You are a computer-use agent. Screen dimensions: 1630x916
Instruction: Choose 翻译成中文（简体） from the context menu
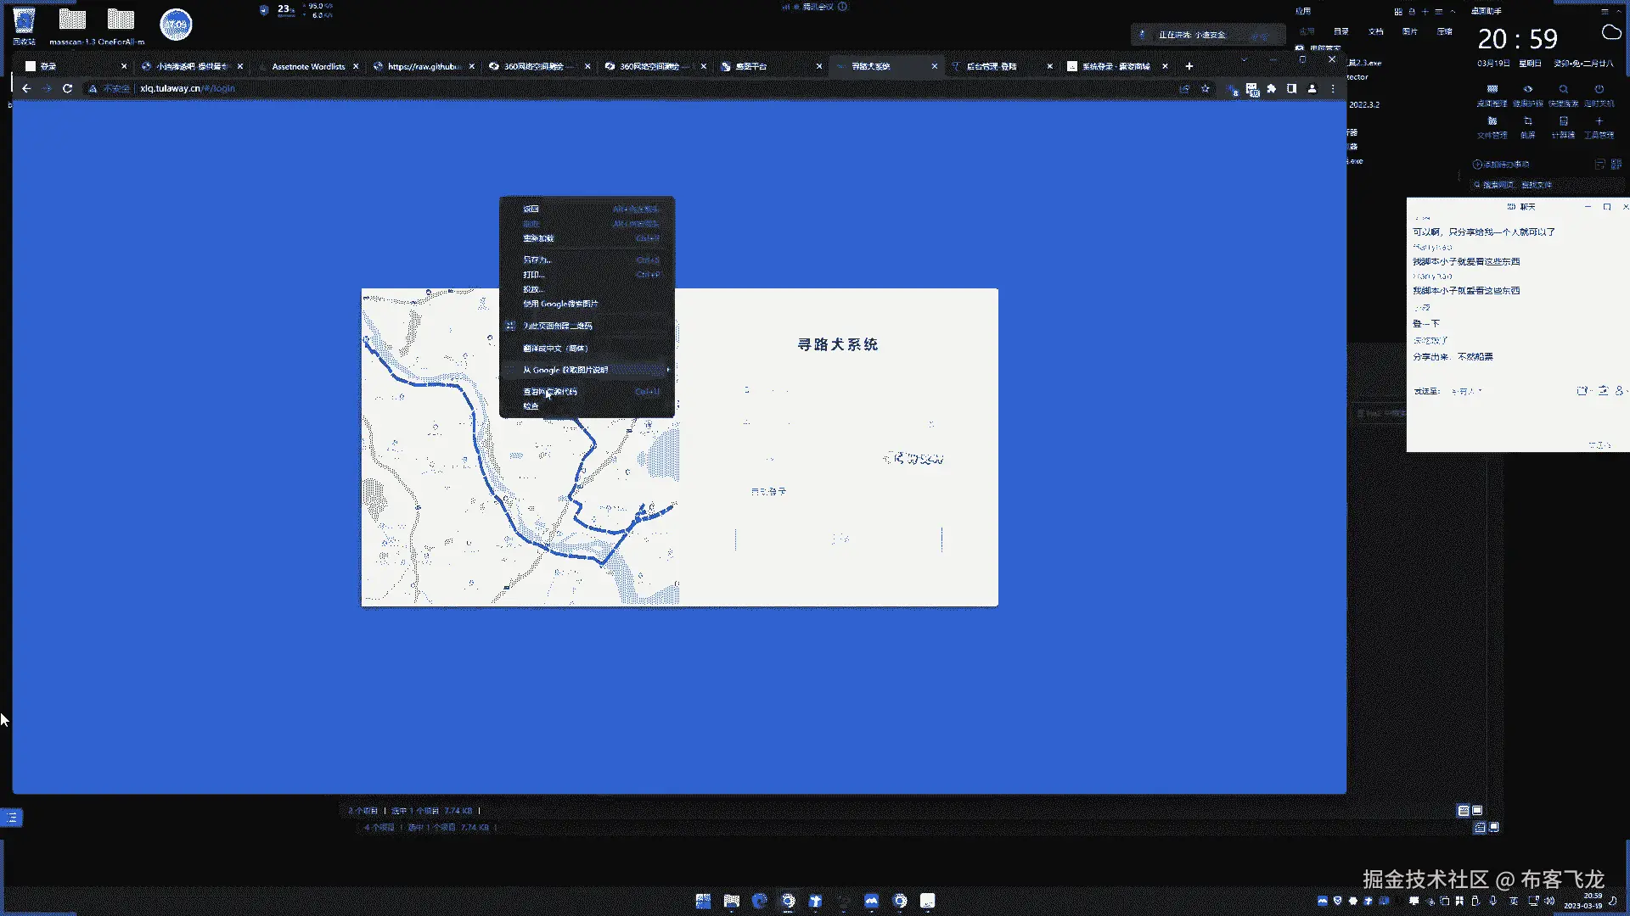click(555, 349)
